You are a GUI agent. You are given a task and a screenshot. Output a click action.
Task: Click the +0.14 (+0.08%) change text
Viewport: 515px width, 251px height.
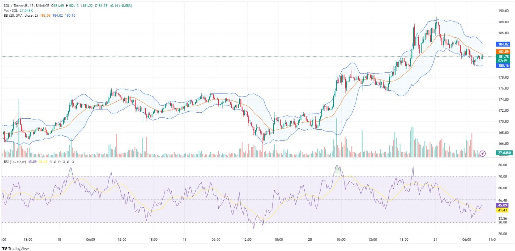pyautogui.click(x=121, y=6)
